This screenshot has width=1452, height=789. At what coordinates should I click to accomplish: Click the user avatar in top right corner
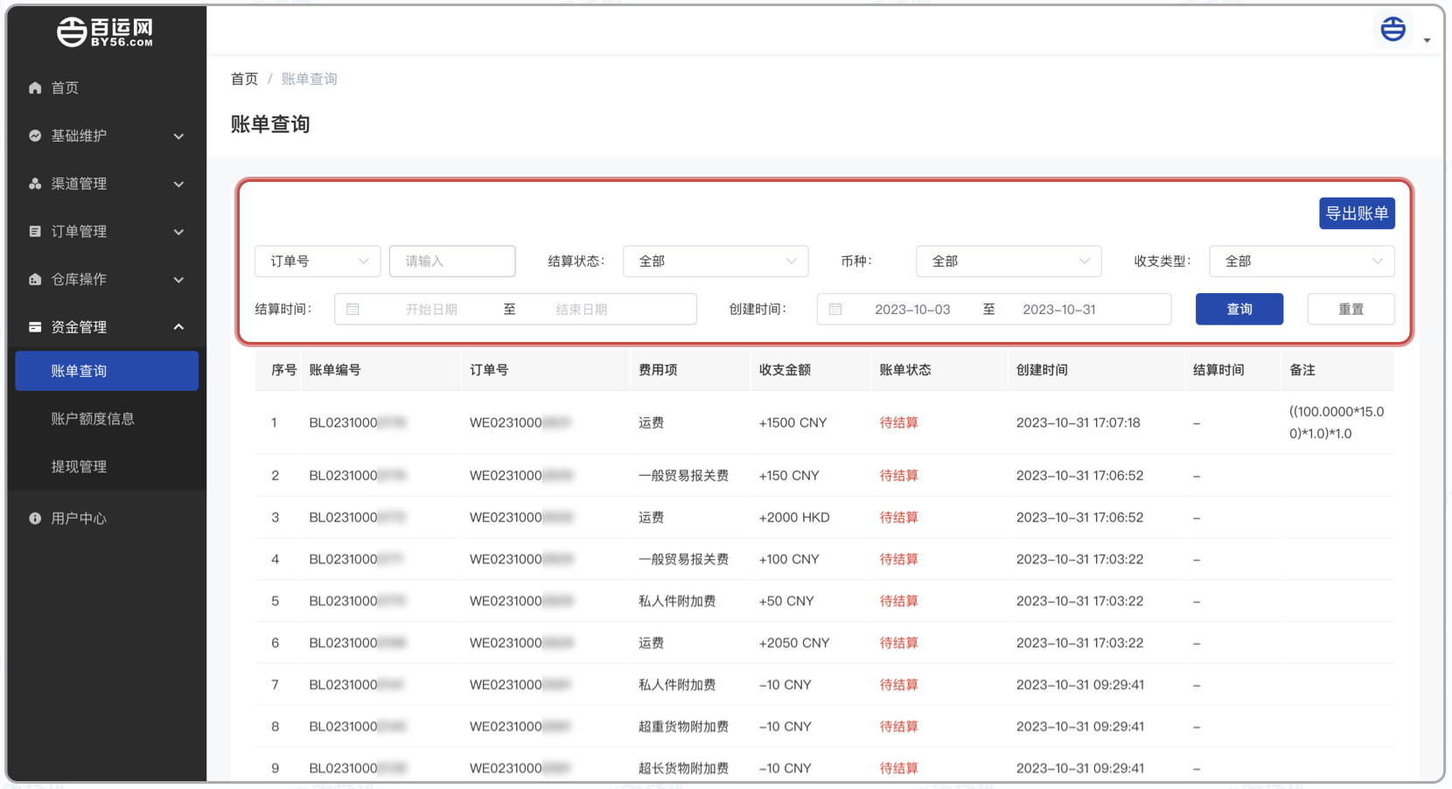(x=1393, y=29)
